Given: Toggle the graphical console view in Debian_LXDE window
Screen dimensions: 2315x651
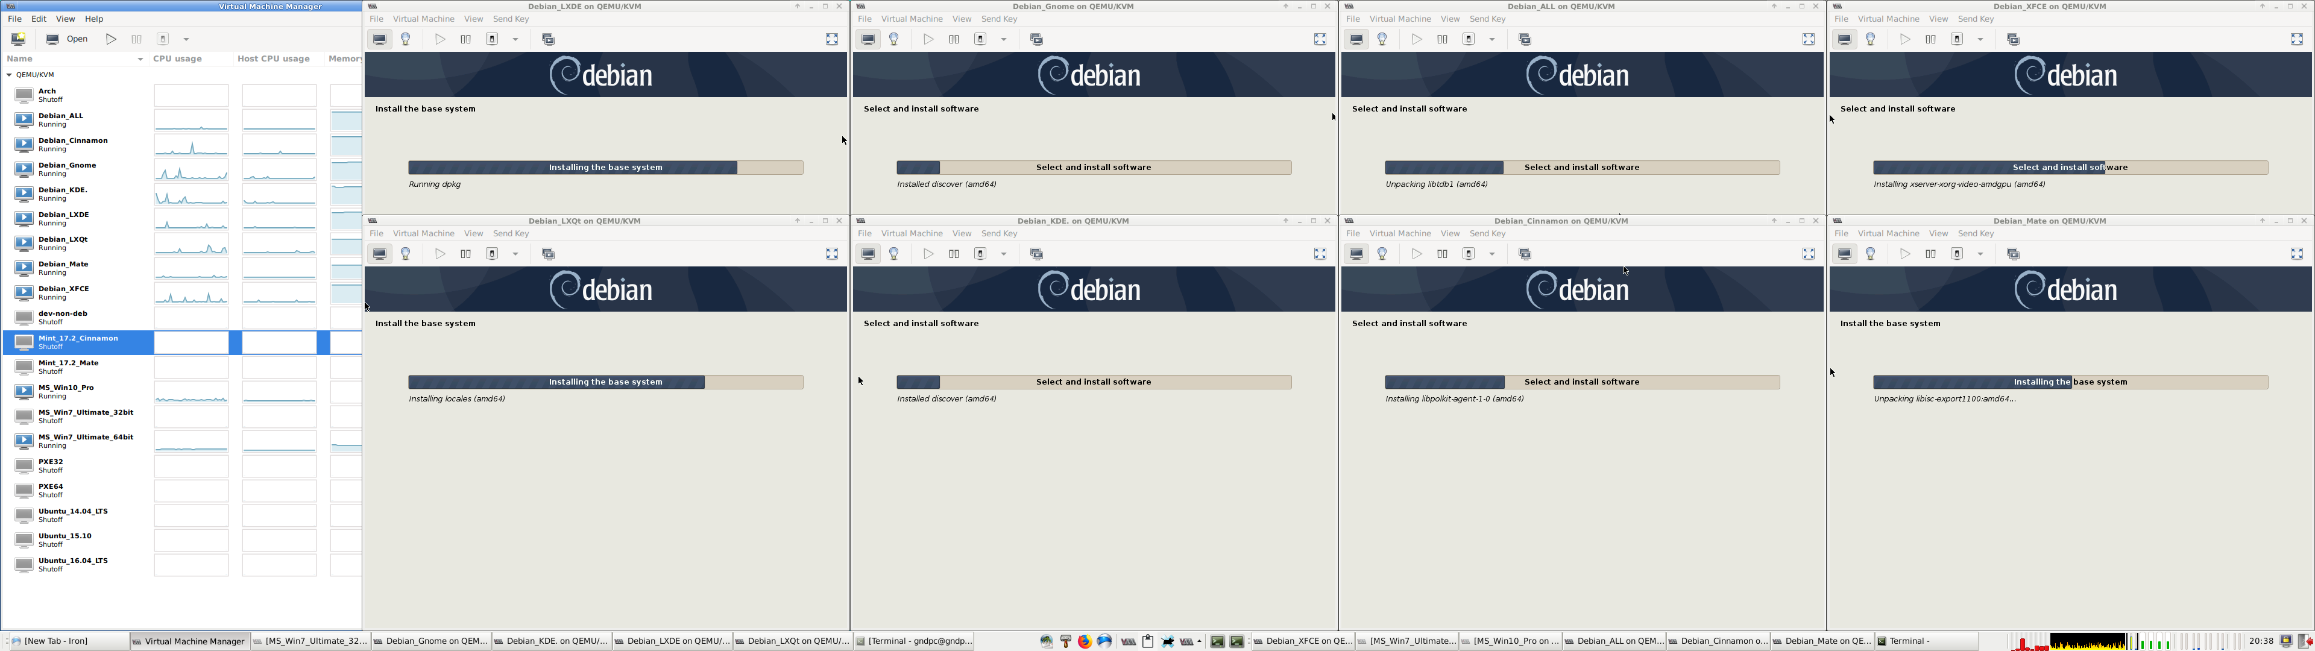Looking at the screenshot, I should 380,39.
